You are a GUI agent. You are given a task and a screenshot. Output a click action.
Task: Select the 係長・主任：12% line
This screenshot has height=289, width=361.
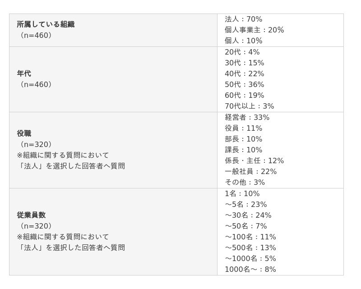point(255,161)
